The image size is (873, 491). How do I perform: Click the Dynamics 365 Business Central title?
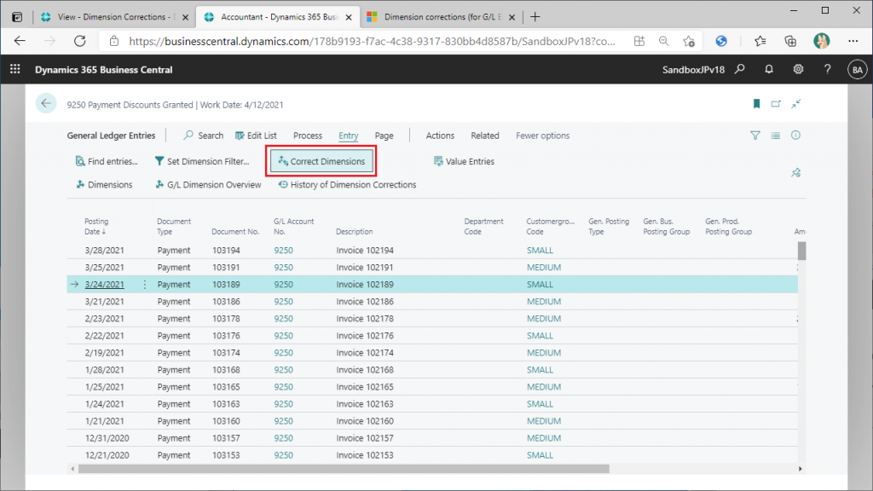[x=103, y=70]
